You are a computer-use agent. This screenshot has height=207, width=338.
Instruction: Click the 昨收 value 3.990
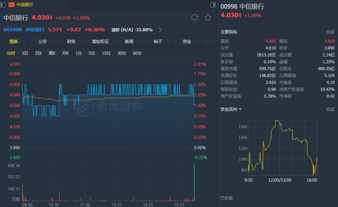(x=329, y=48)
